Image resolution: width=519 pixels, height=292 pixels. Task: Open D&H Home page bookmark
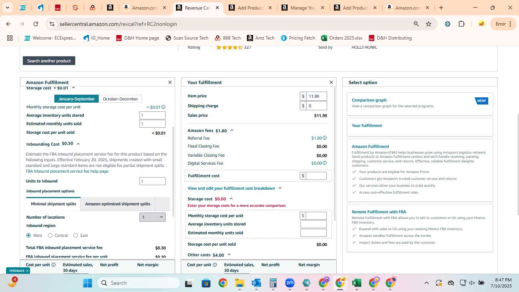(x=138, y=38)
